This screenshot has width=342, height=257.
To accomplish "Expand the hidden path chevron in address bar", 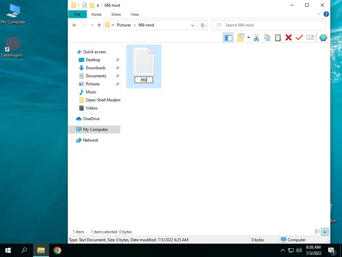I will (113, 25).
